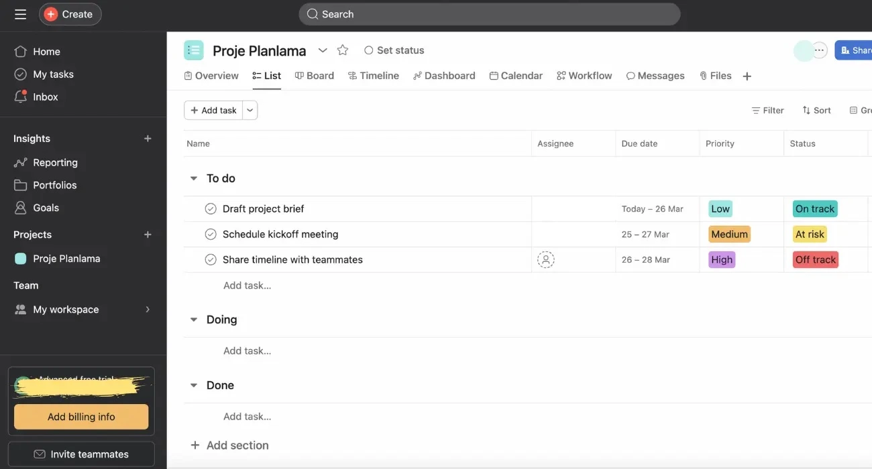The image size is (872, 469).
Task: Open the Add task dropdown arrow
Action: (x=249, y=110)
